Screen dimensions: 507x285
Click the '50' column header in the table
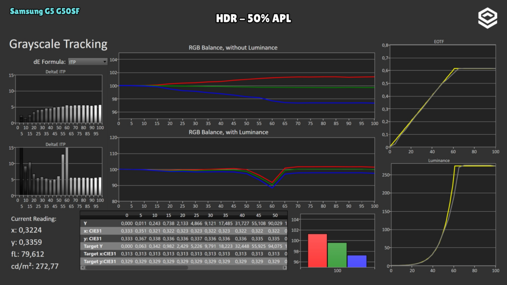(275, 215)
